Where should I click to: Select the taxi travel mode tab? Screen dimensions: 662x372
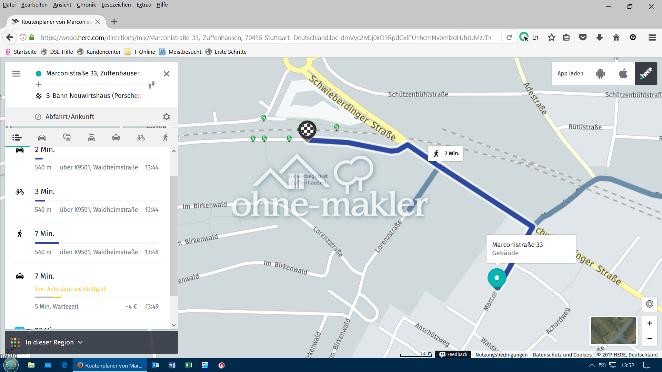pyautogui.click(x=116, y=138)
